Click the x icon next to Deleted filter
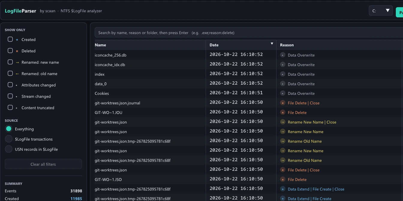403x201 pixels. pos(17,51)
